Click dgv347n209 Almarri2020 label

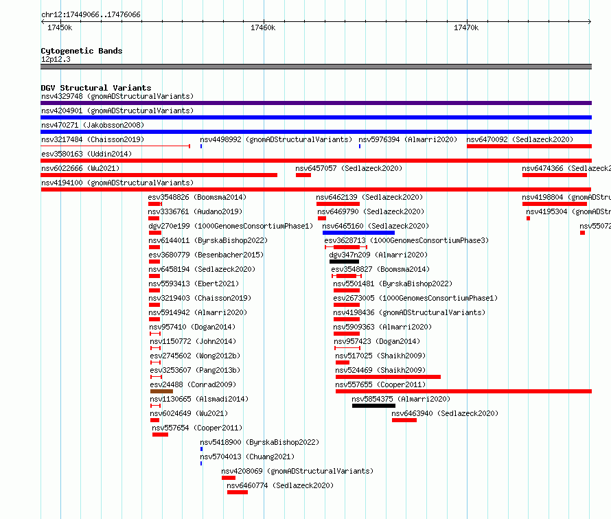click(378, 255)
